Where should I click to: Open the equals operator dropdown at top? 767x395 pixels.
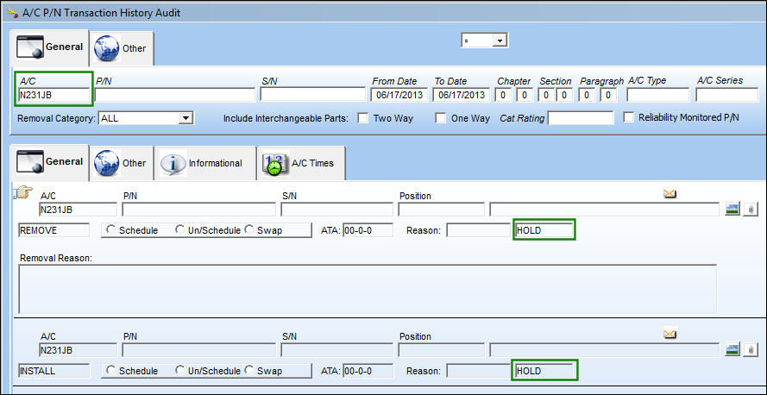click(500, 41)
